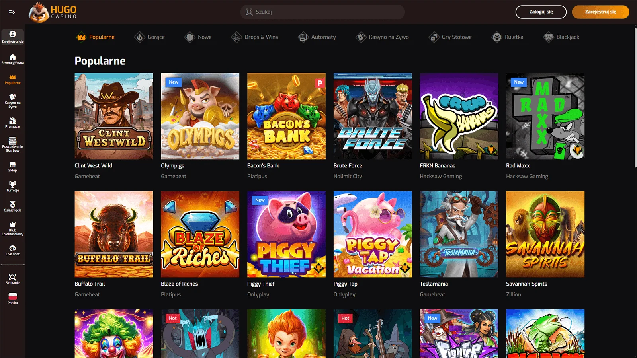Open the Blackjack tab label
Screen dimensions: 637x358
tap(568, 37)
